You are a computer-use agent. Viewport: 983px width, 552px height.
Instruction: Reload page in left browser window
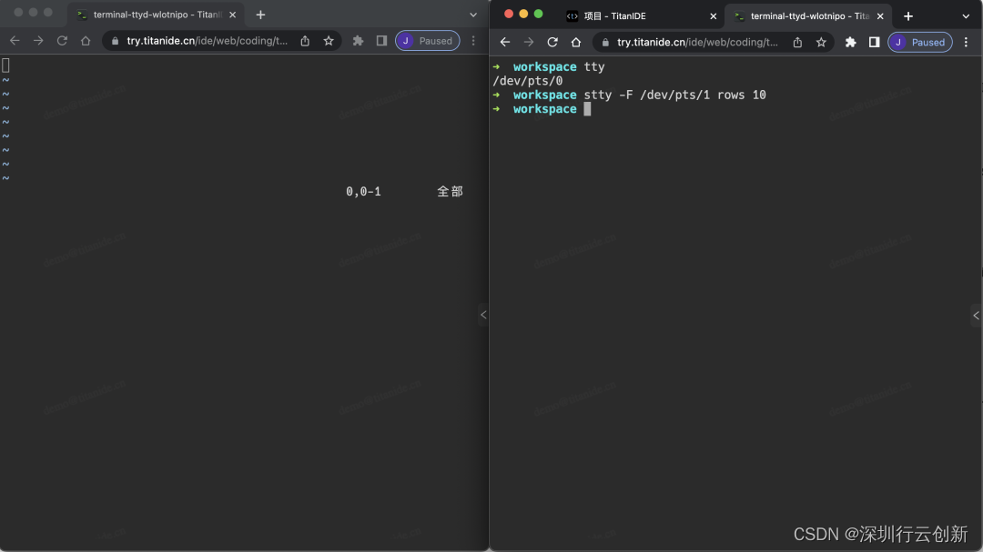62,41
